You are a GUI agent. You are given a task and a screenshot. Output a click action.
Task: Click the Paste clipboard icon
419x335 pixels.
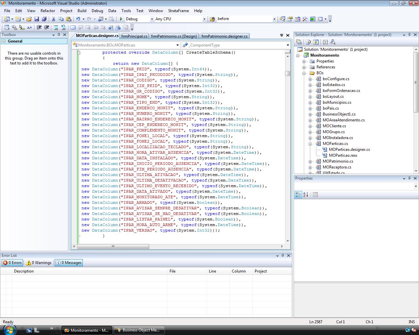68,19
